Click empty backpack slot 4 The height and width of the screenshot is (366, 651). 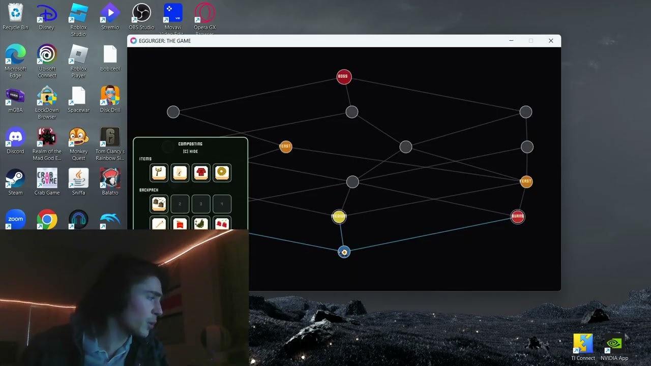(x=222, y=204)
